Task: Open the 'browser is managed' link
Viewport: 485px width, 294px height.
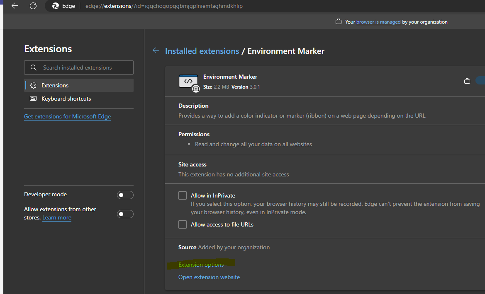Action: click(x=378, y=22)
